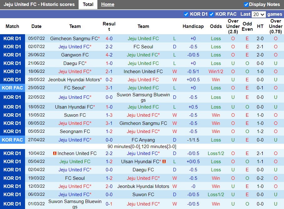Click the KOR FAC badge for 27/04/22
Screen dimensions: 284x209
(13, 140)
